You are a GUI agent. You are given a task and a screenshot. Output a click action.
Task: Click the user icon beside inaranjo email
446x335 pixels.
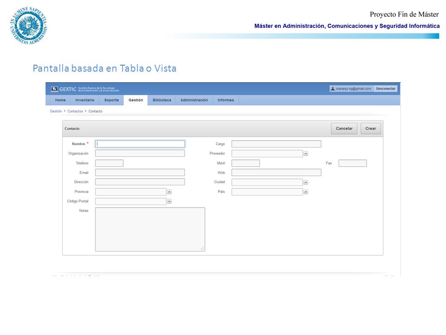(333, 88)
